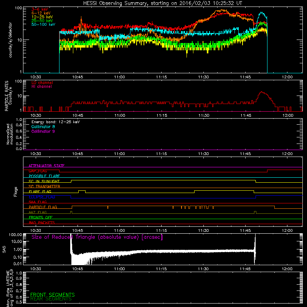The image size is (307, 307).
Task: Select the green 25-50 keV legend entry
Action: 42,21
